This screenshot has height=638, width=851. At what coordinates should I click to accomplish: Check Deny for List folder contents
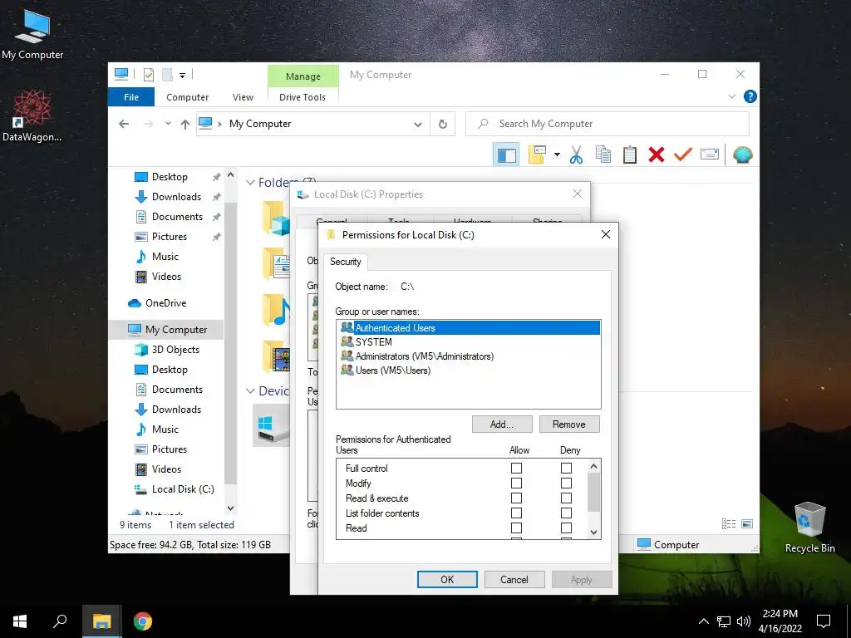566,513
